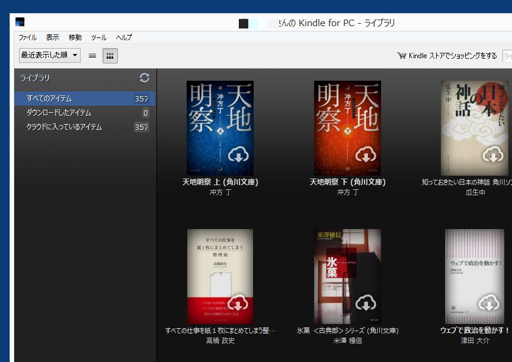Select クラウドに入っているアイテム in the sidebar
Viewport: 512px width, 362px height.
[85, 127]
